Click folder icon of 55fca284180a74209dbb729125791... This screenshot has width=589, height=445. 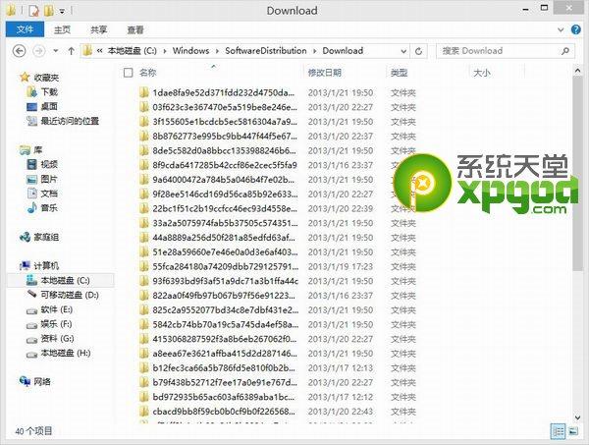(143, 267)
